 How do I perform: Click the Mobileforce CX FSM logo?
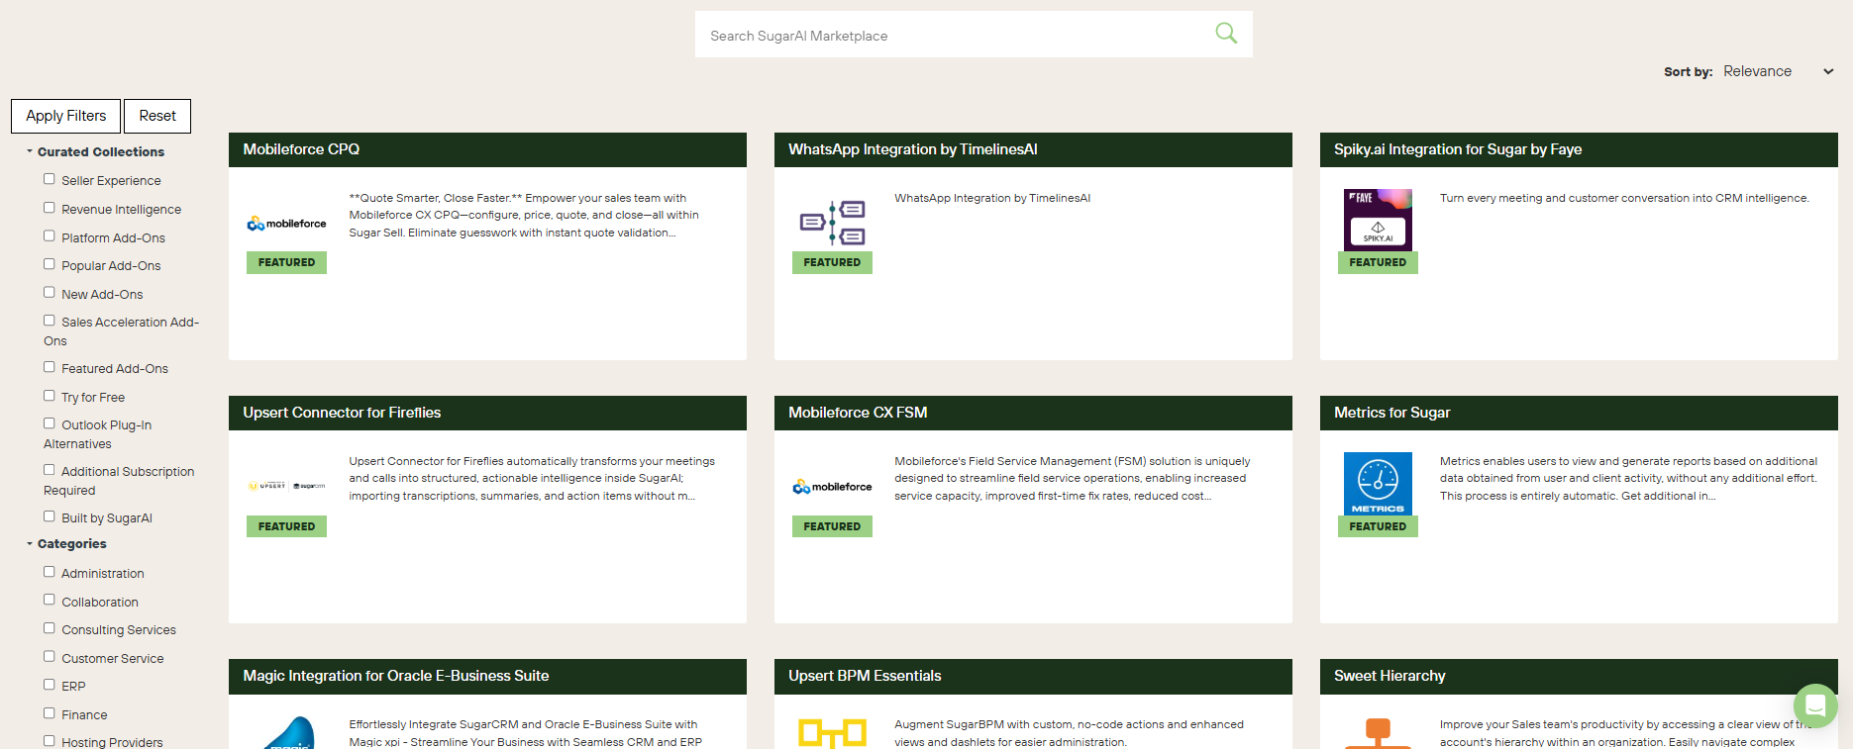point(832,487)
